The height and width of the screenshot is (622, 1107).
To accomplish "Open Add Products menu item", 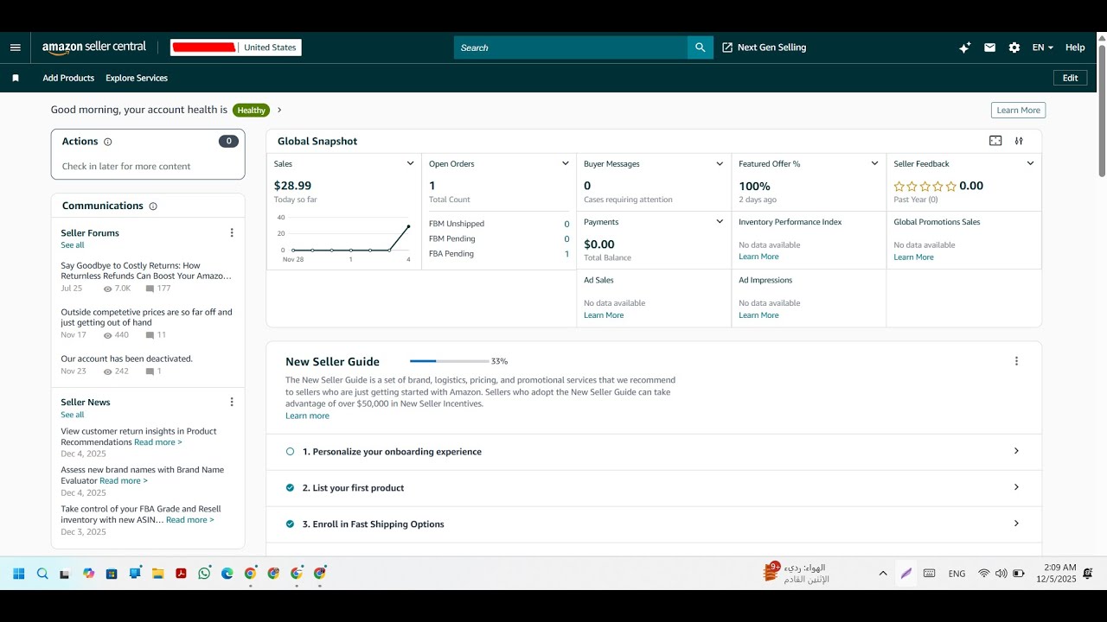I will tap(68, 78).
